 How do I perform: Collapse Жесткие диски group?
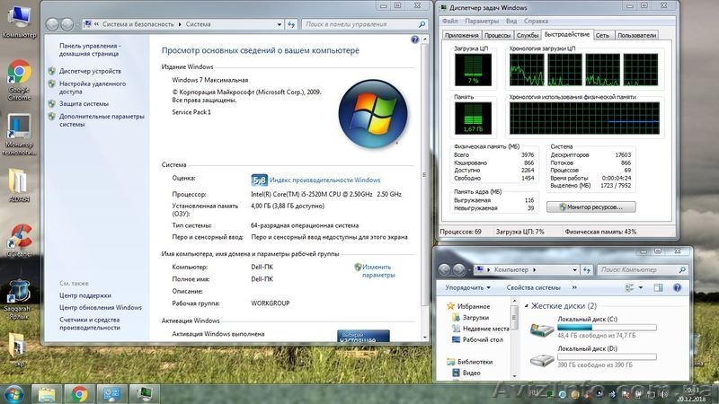527,305
